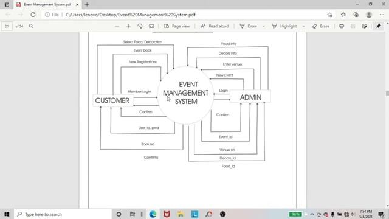Click the 'New Registrations' label
The image size is (389, 219).
[143, 62]
